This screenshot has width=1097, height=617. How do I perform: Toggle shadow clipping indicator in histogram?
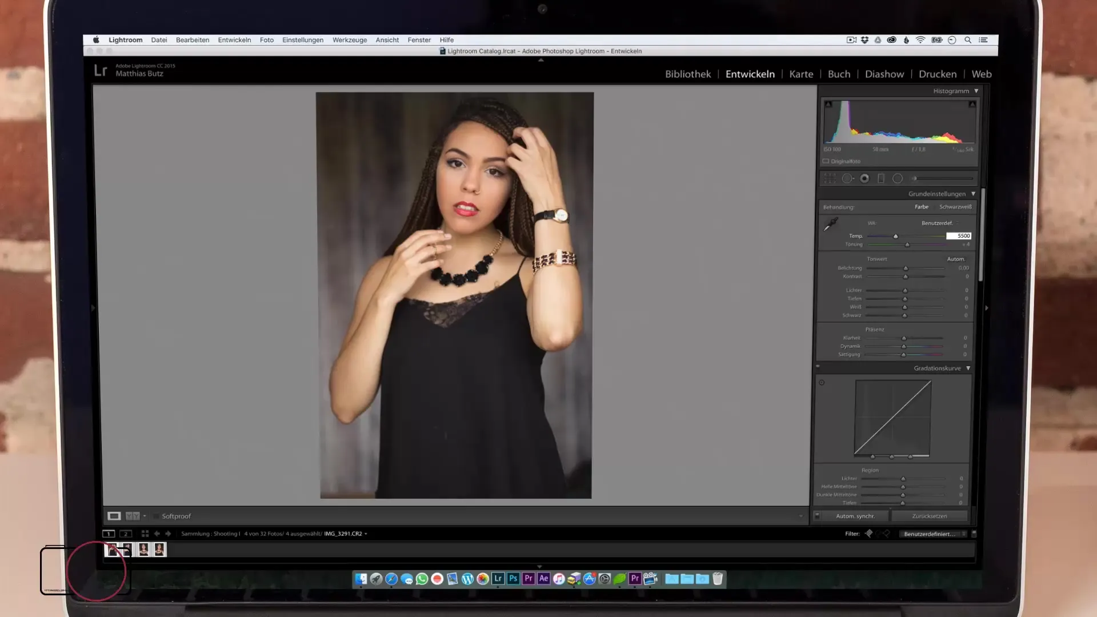pos(828,104)
